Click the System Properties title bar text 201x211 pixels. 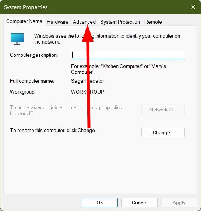[26, 7]
